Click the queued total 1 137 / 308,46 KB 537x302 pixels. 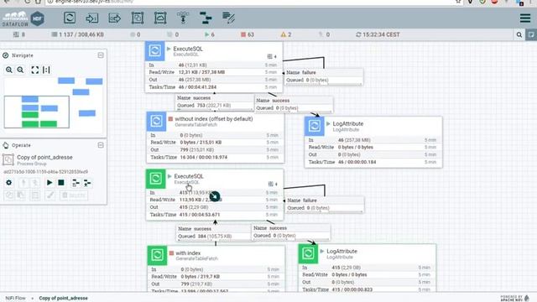click(x=77, y=34)
